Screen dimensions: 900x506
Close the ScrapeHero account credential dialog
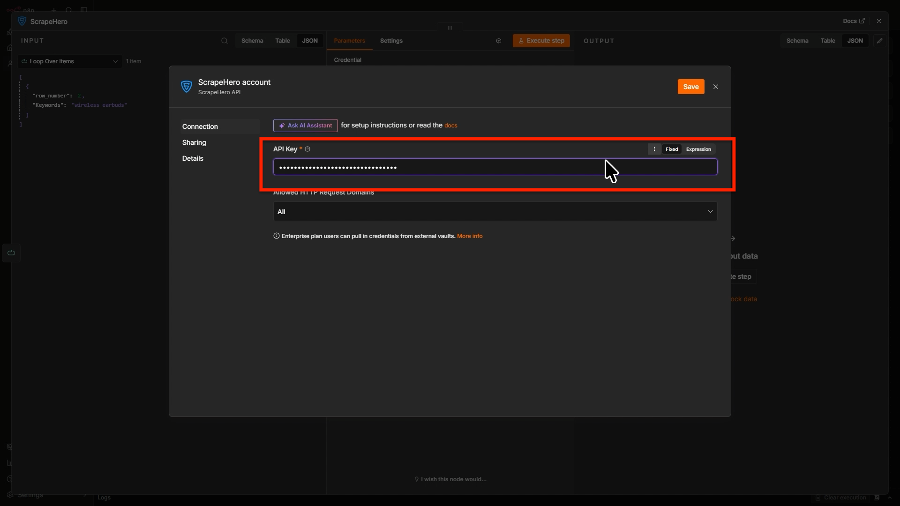[x=715, y=87]
